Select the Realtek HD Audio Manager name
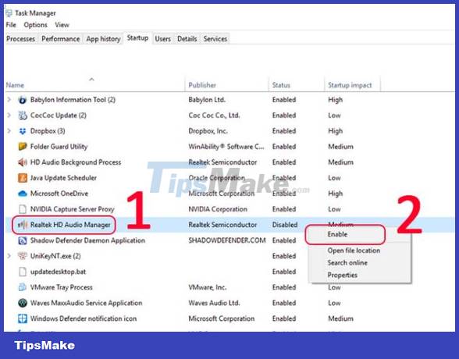459x359 pixels. pyautogui.click(x=70, y=225)
